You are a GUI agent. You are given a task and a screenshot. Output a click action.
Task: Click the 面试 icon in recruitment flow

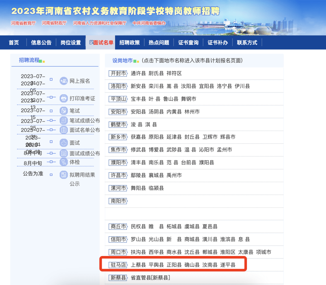pos(64,143)
